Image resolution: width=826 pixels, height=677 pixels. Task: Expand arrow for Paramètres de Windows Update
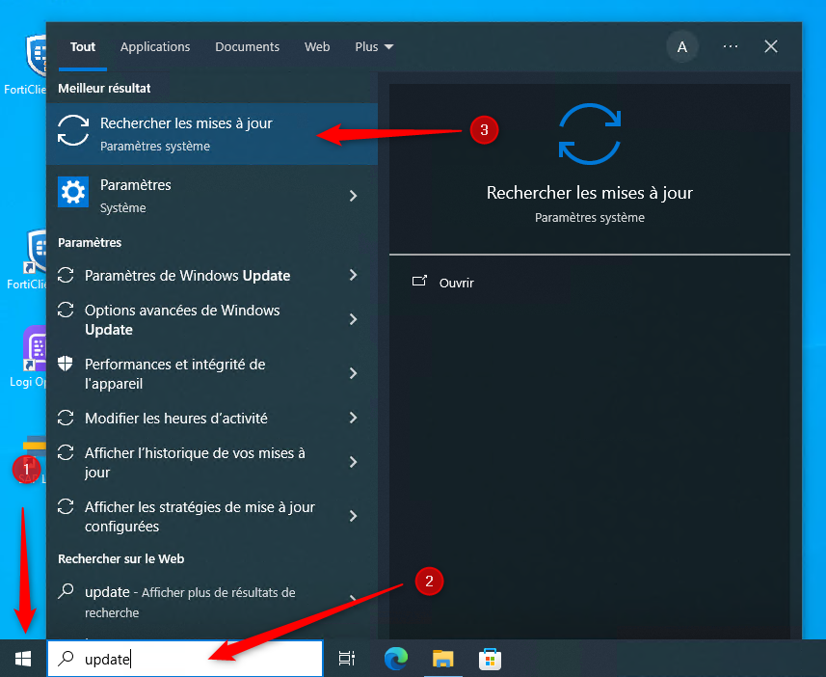pyautogui.click(x=353, y=276)
